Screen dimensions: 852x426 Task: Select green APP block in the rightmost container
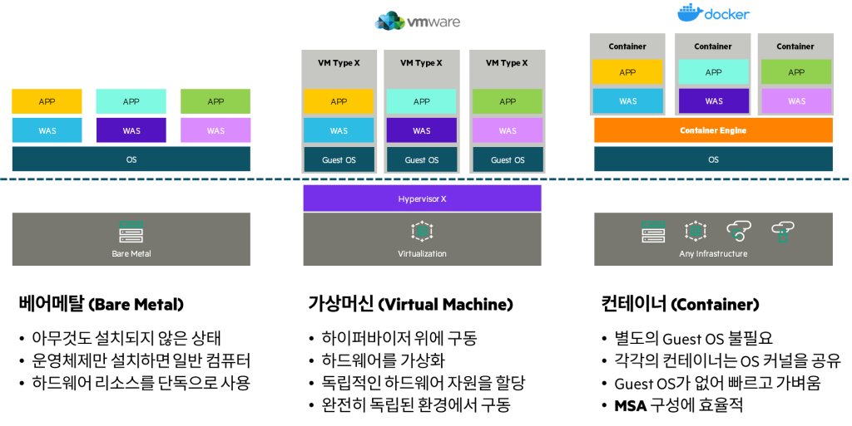795,72
